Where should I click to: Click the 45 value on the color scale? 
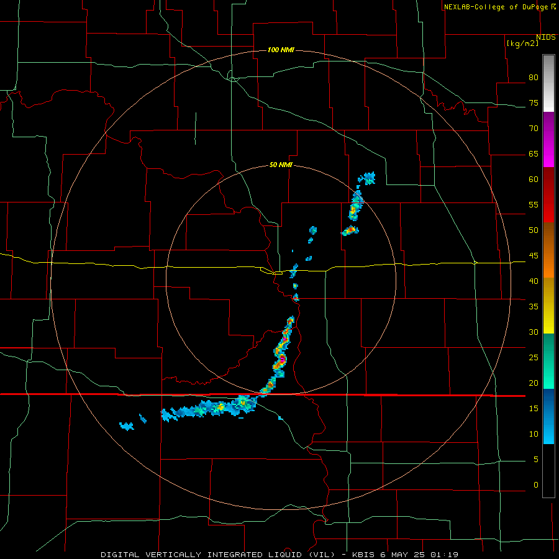[x=534, y=256]
